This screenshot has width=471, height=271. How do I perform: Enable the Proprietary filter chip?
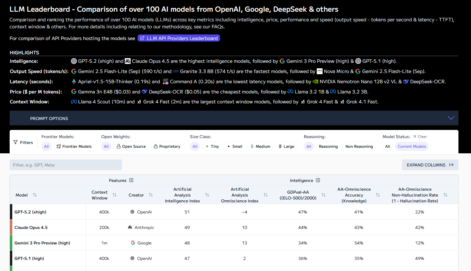click(167, 146)
